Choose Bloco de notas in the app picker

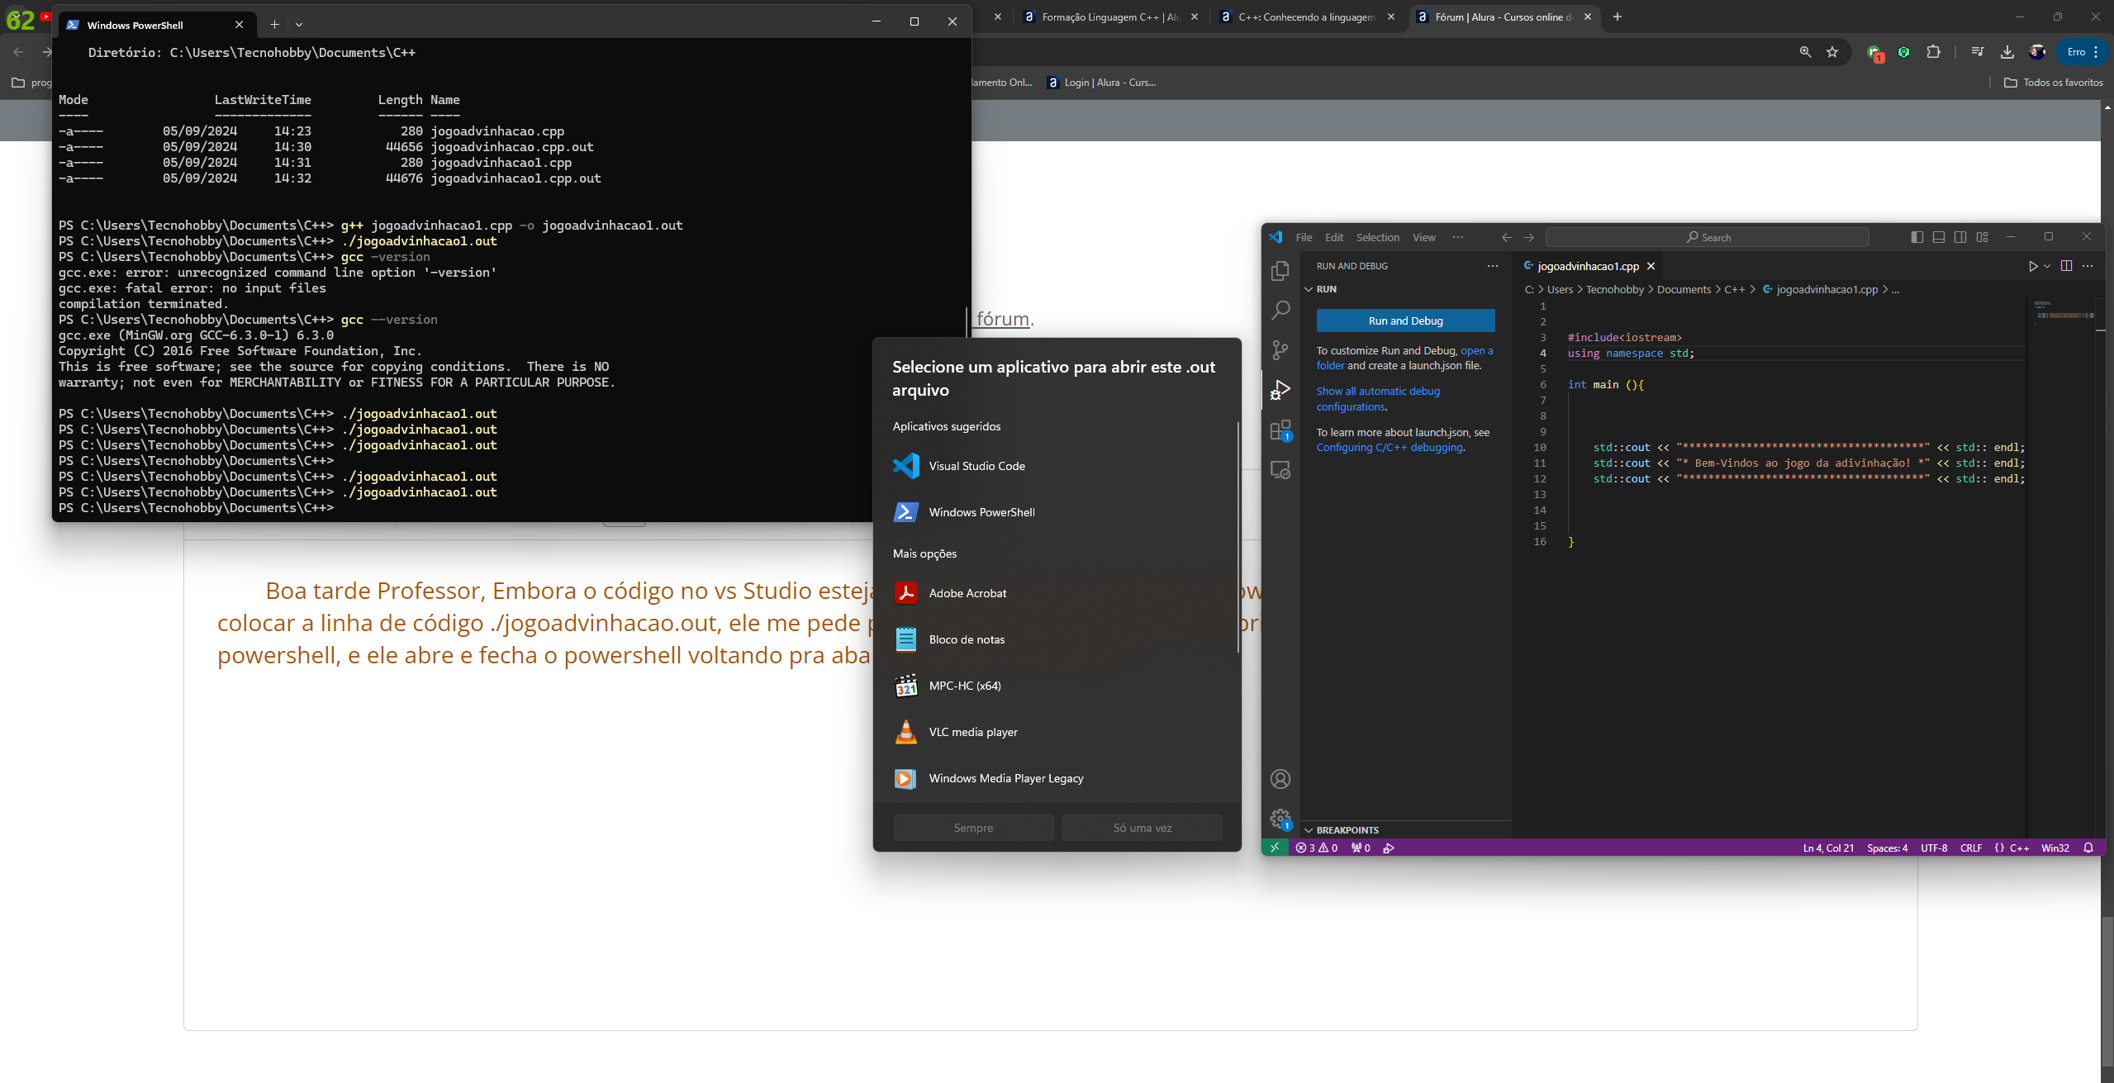(1057, 639)
